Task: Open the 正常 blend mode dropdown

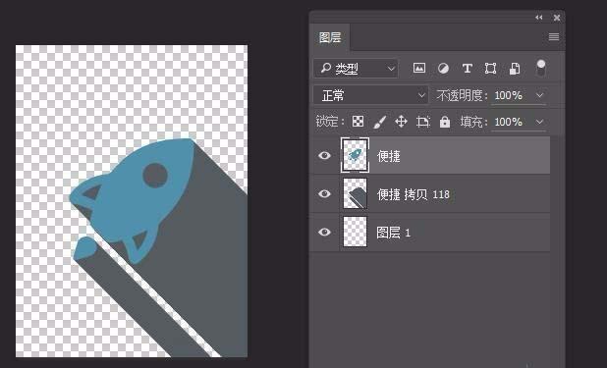Action: [x=371, y=95]
